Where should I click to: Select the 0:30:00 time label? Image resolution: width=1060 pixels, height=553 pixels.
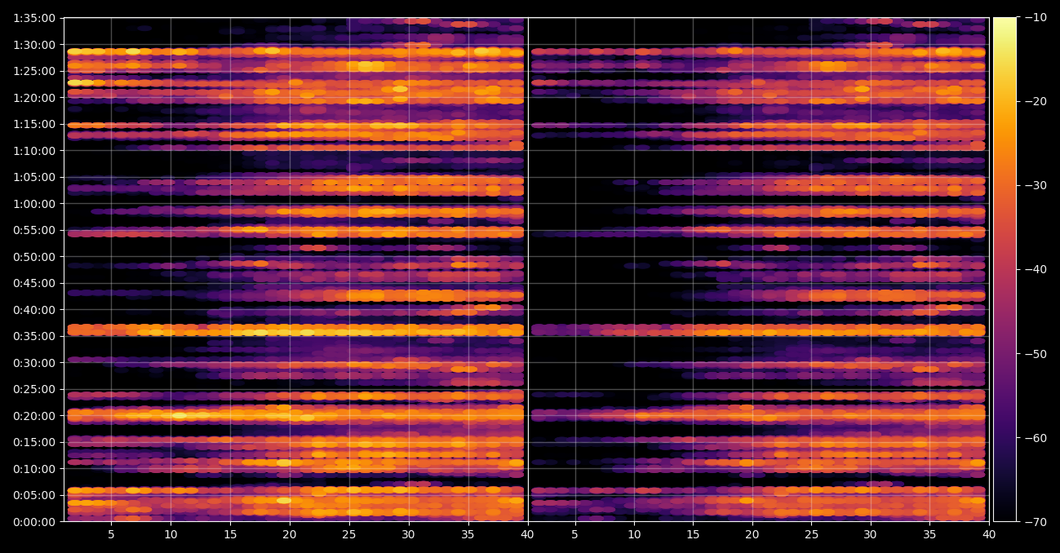tap(34, 362)
